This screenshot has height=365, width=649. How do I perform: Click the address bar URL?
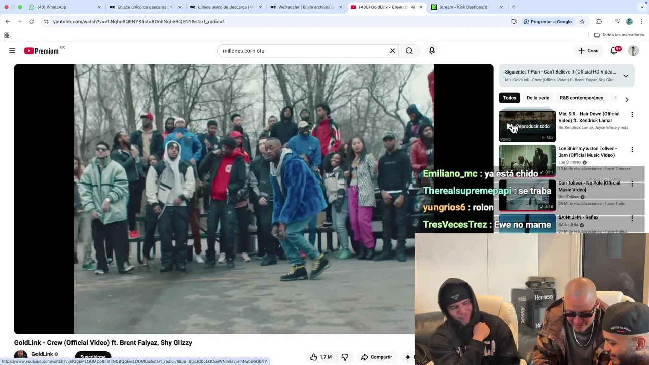coord(139,22)
